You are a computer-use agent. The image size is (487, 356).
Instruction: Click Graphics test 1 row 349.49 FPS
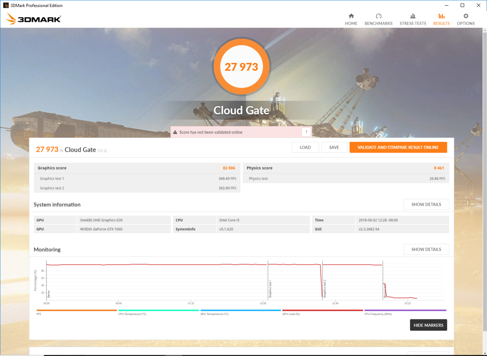point(137,179)
